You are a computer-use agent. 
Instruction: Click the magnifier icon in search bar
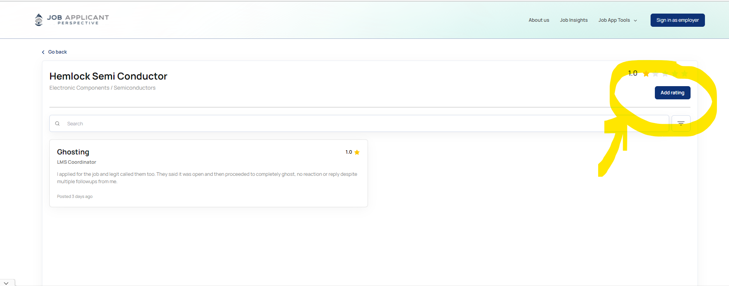point(57,123)
